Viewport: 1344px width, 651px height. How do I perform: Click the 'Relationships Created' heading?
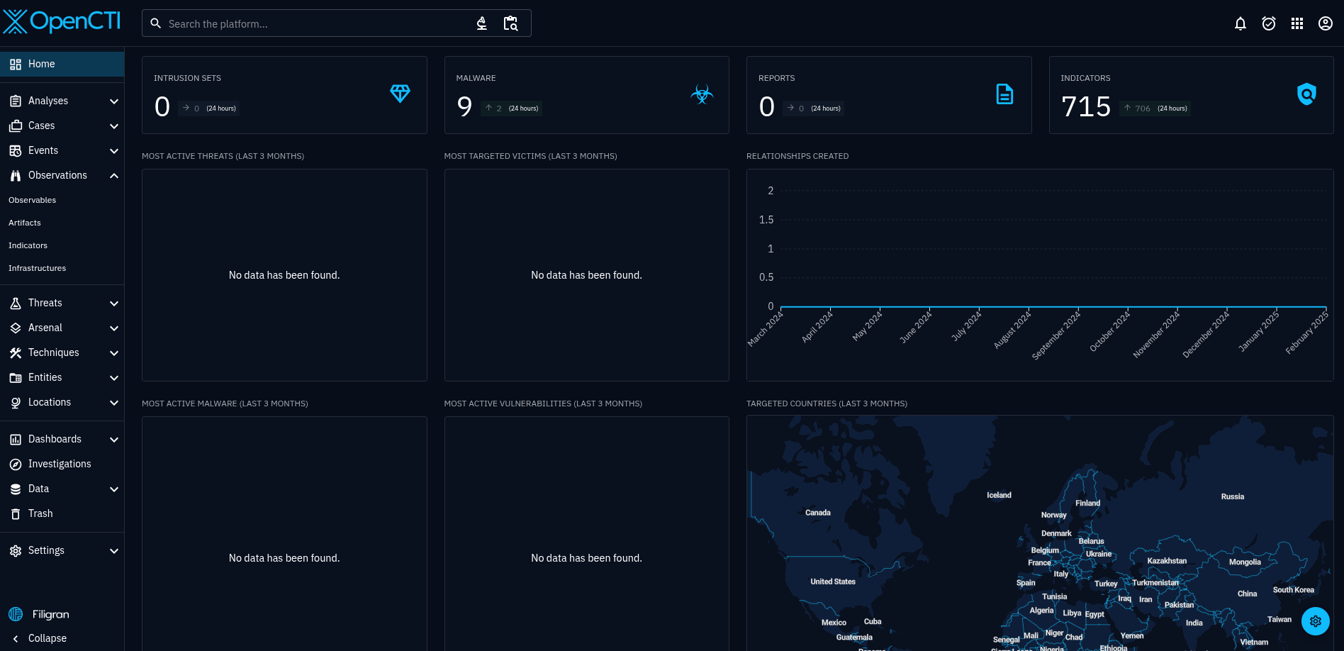pos(797,156)
